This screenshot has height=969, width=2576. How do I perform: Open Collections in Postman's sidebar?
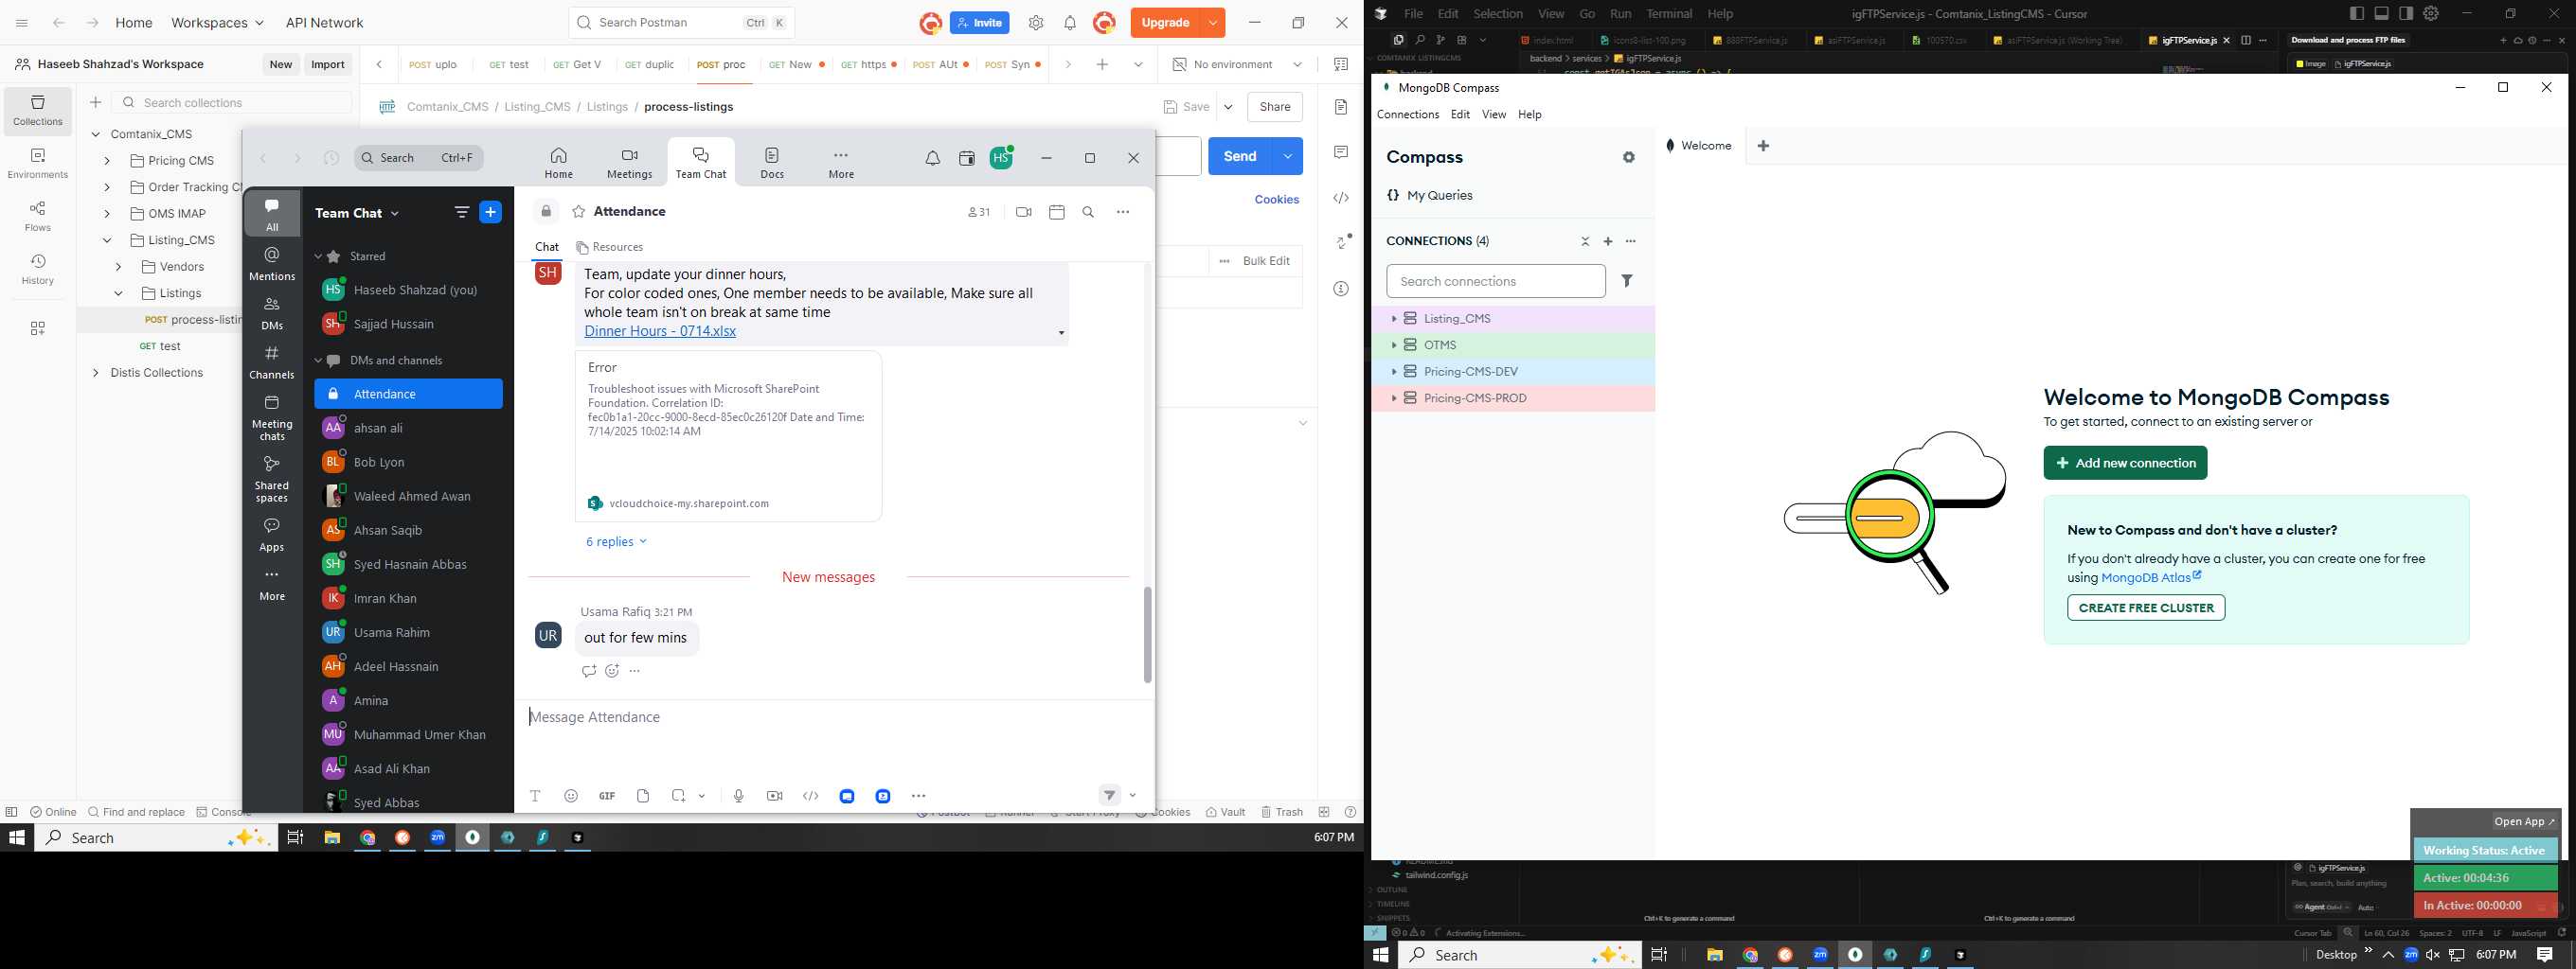click(x=38, y=110)
